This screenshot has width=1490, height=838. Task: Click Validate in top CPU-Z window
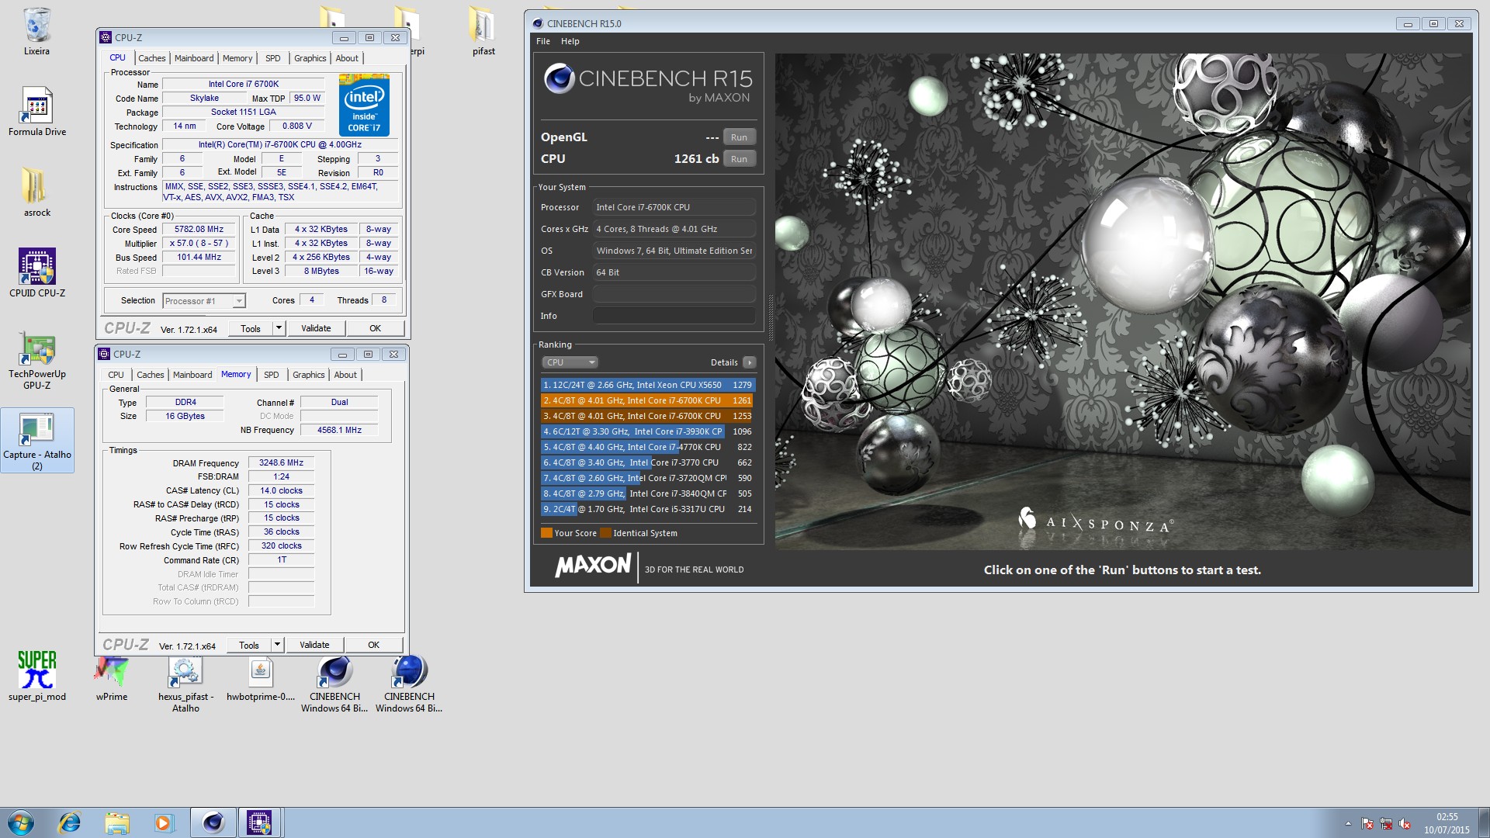point(316,328)
